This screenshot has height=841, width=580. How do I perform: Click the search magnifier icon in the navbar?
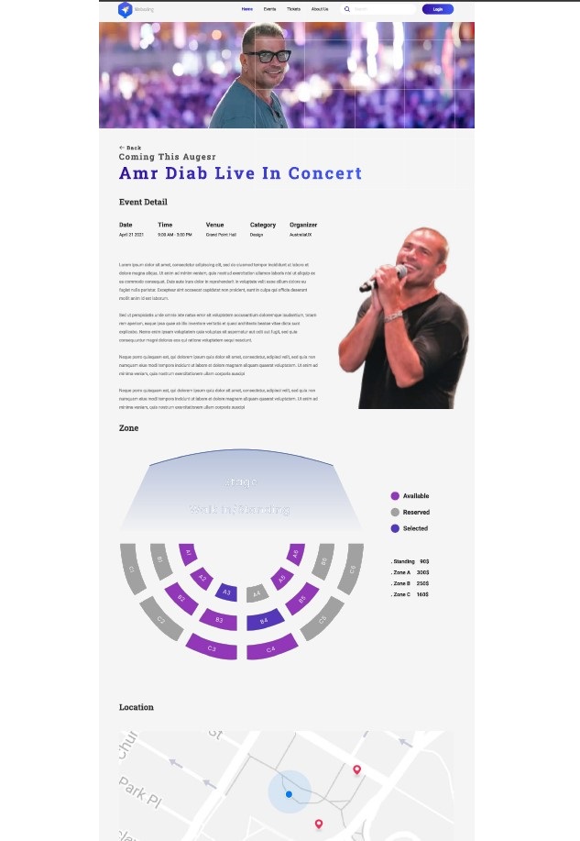click(347, 9)
